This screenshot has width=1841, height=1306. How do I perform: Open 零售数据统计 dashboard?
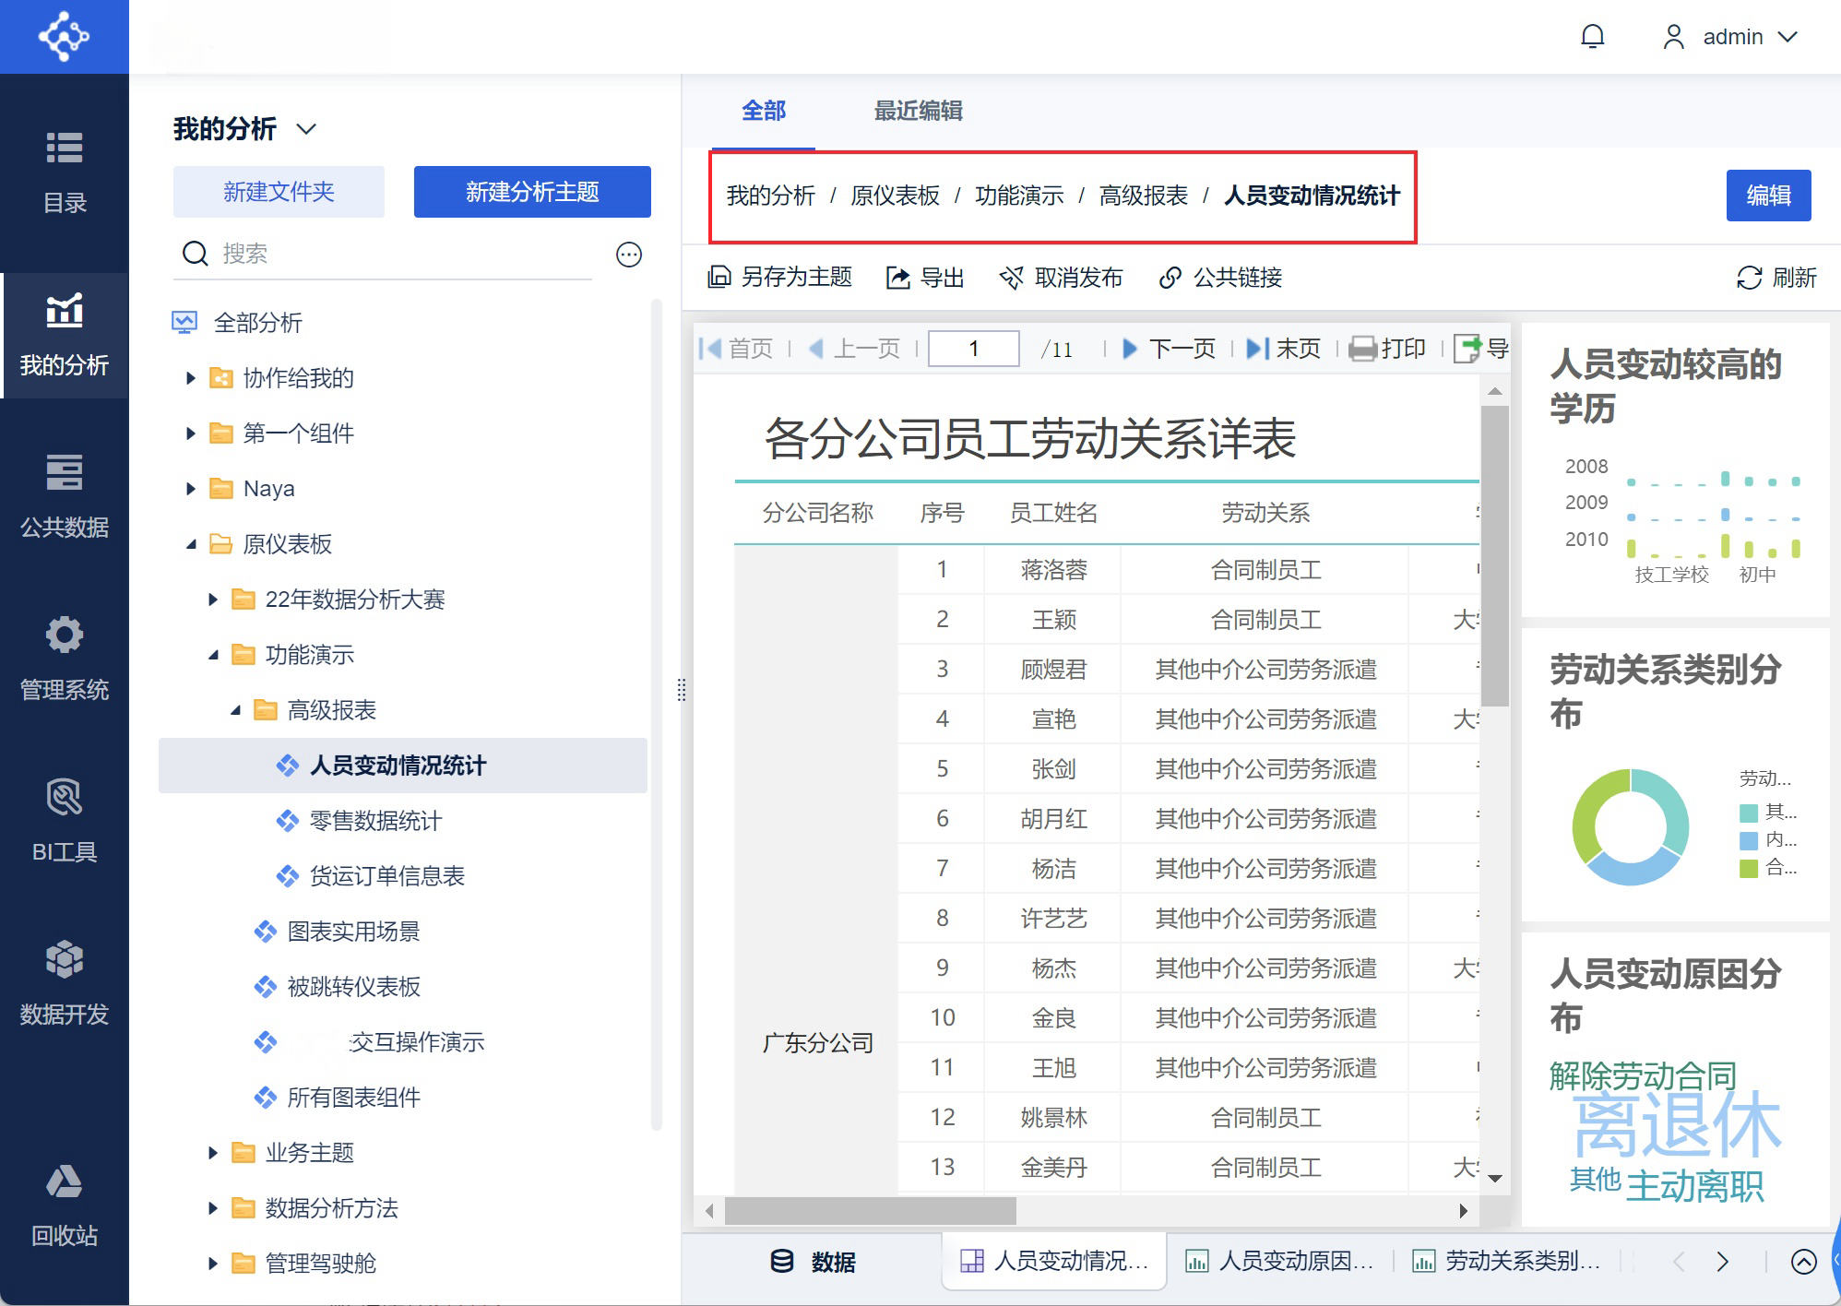(375, 821)
